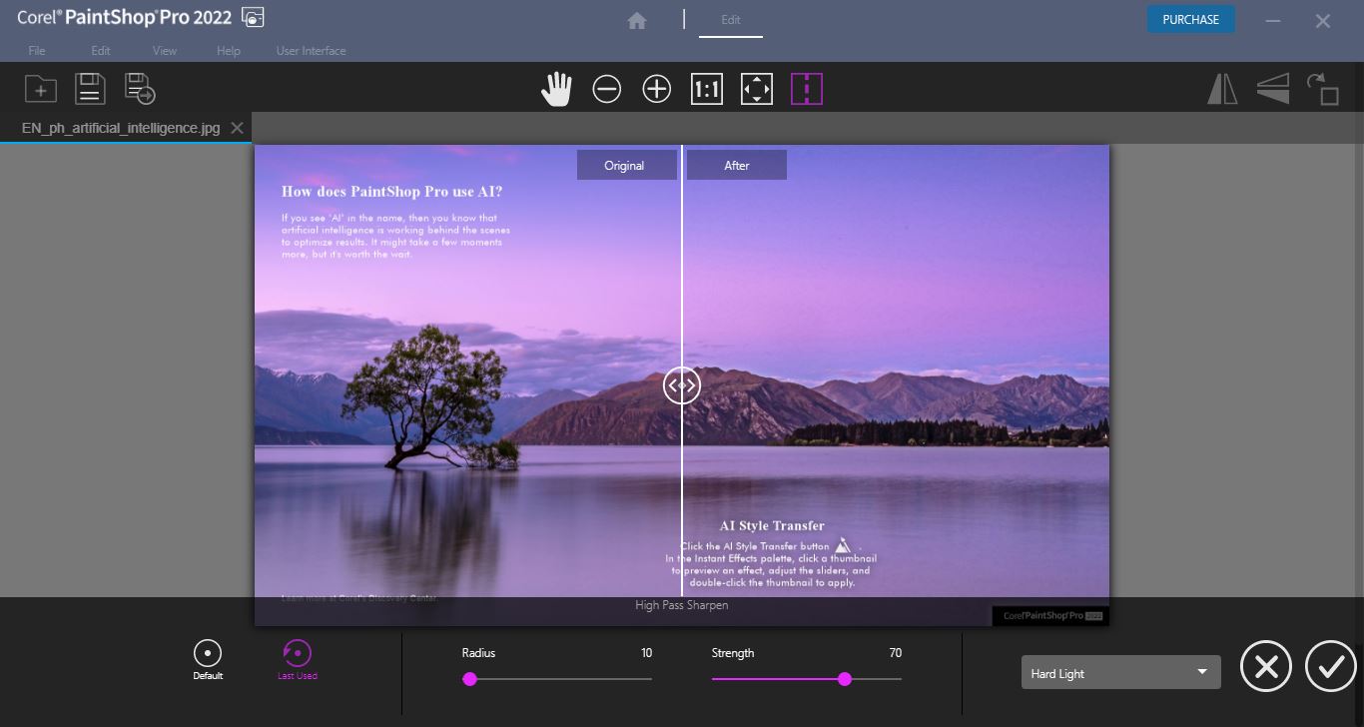Close the EN_ph_artificial_intelligence.jpg tab
The width and height of the screenshot is (1364, 727).
(x=237, y=128)
